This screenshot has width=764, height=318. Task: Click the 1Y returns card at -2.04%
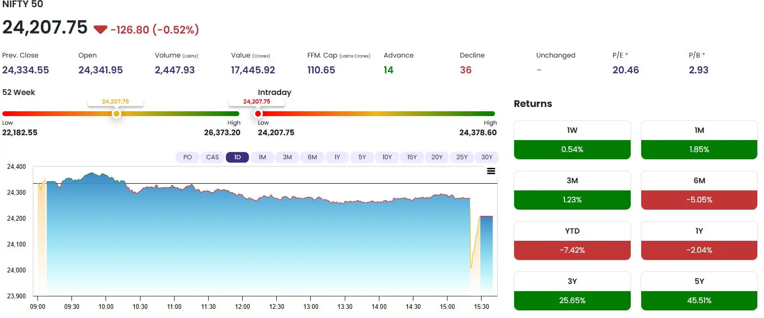tap(699, 241)
